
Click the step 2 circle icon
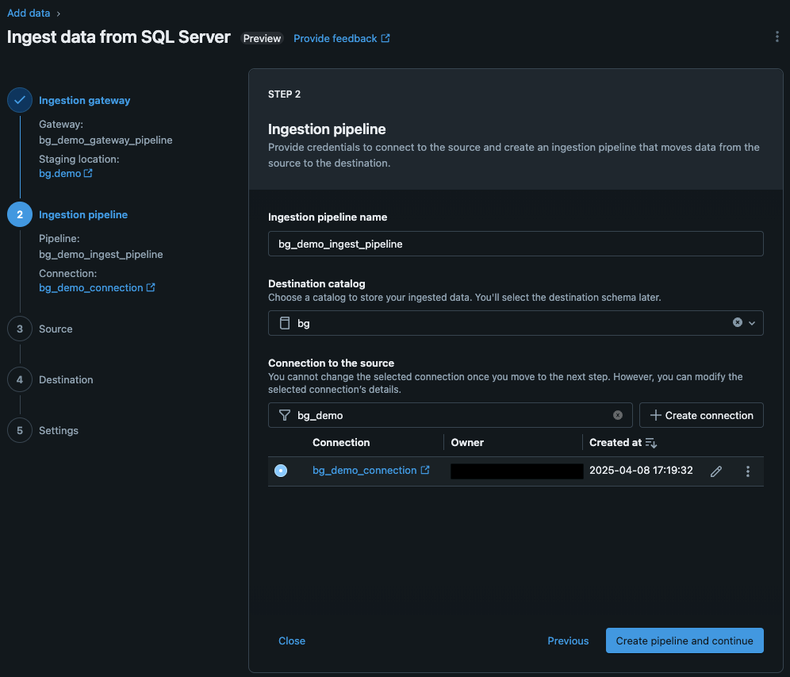click(20, 214)
